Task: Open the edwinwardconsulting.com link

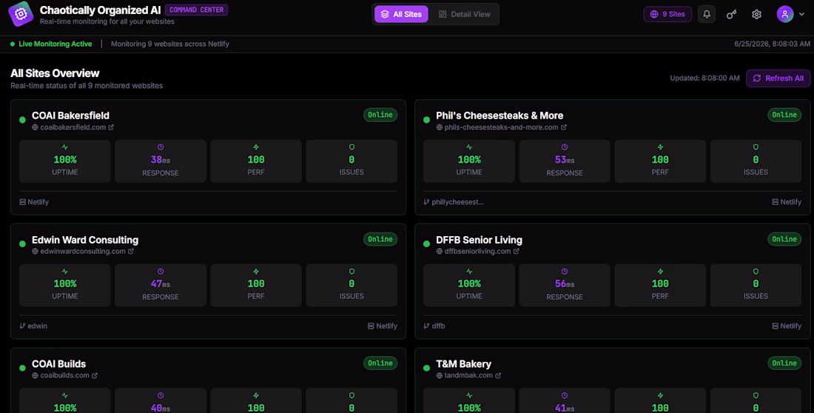Action: (83, 252)
